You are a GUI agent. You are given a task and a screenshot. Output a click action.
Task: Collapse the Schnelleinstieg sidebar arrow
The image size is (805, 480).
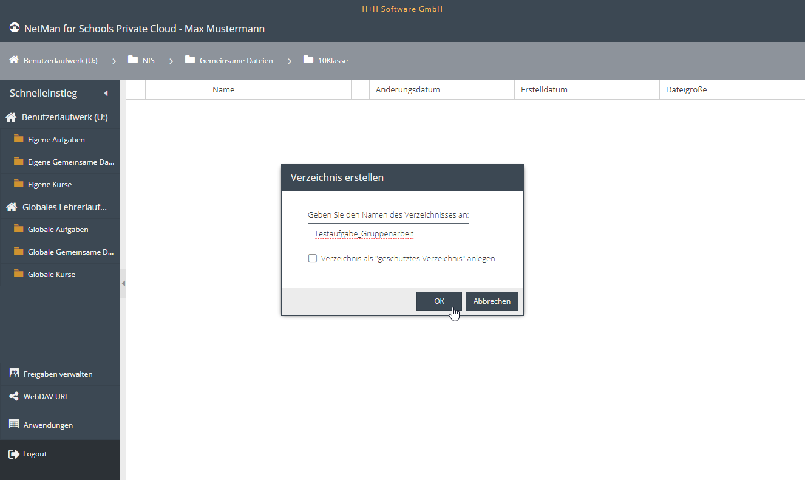click(106, 94)
